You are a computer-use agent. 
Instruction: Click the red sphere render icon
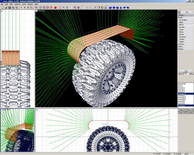[x=55, y=8]
